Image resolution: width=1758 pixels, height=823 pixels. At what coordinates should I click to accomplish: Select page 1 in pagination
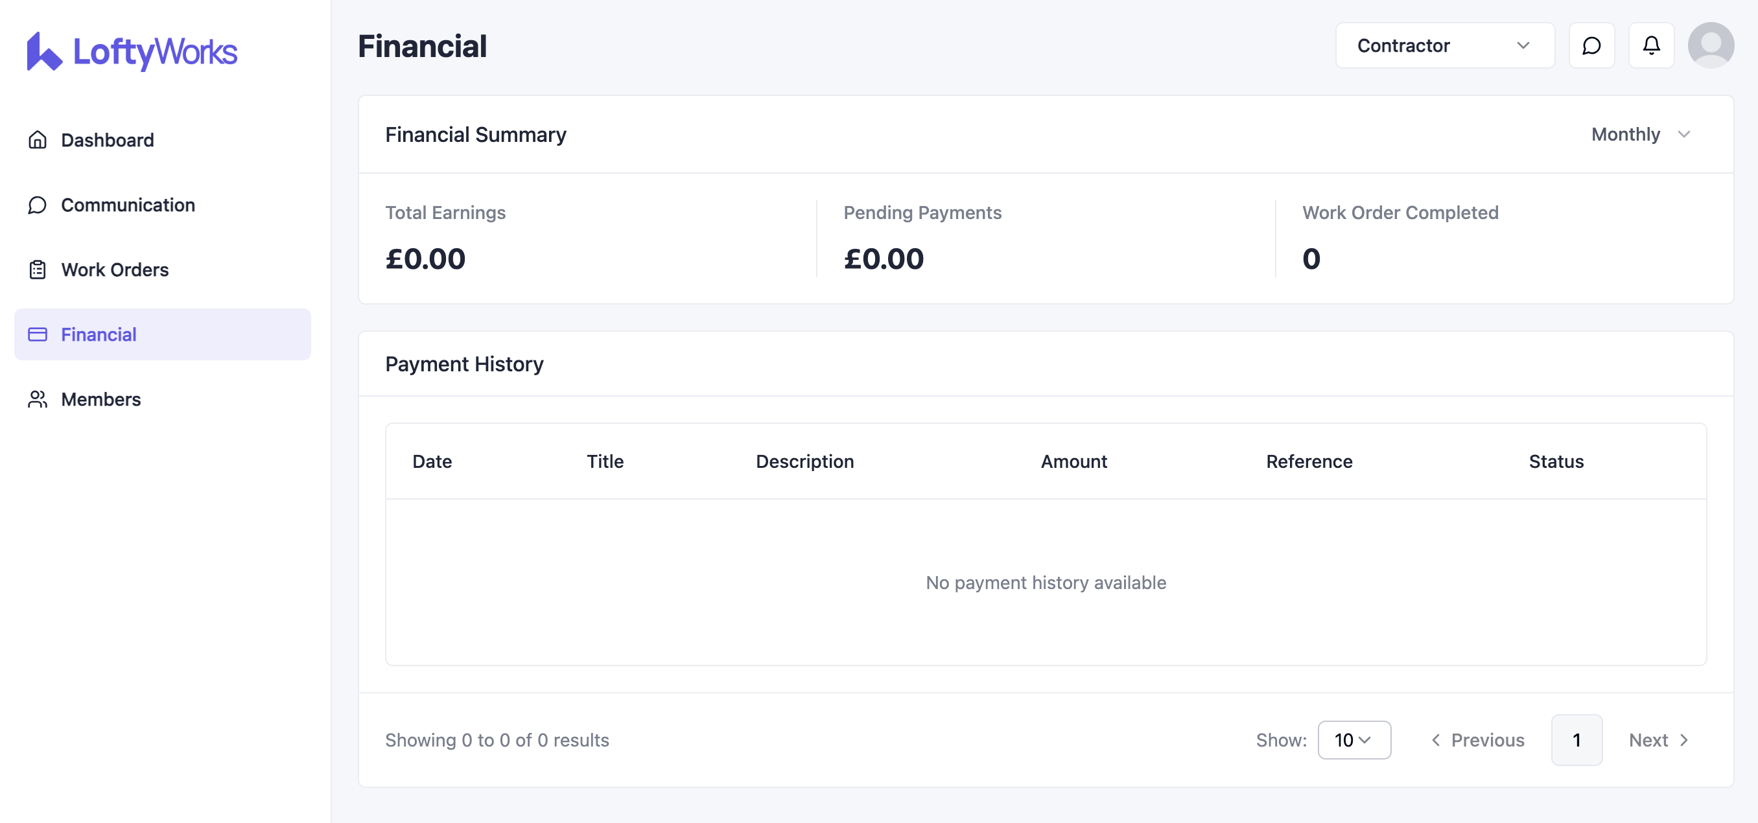point(1576,740)
